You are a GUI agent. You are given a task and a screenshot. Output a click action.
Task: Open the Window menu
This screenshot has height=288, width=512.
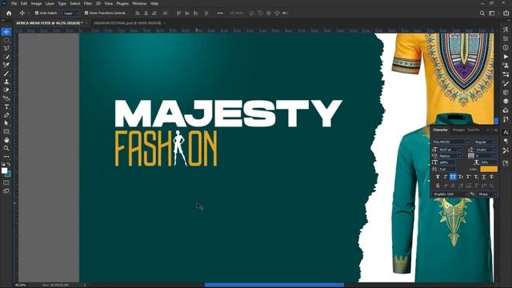139,3
